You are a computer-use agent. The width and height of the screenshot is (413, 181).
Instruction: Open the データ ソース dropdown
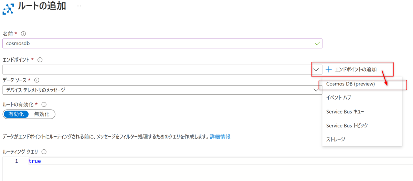click(x=162, y=90)
